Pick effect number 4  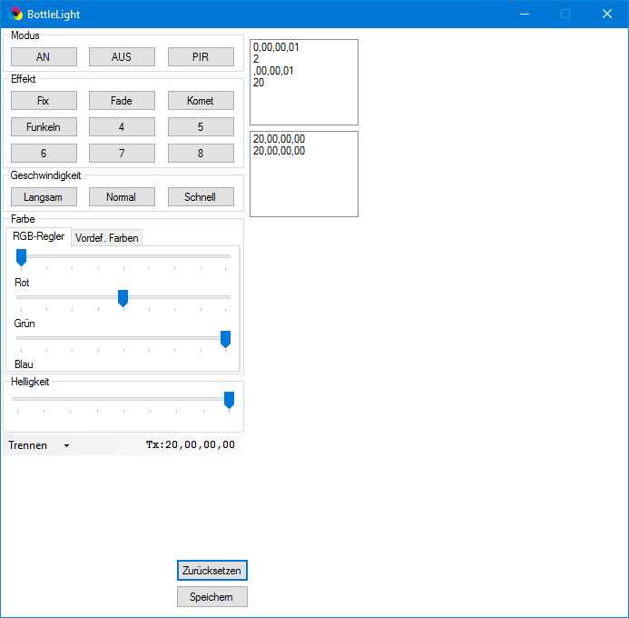[x=122, y=127]
